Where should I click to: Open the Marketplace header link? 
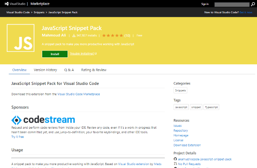40,4
